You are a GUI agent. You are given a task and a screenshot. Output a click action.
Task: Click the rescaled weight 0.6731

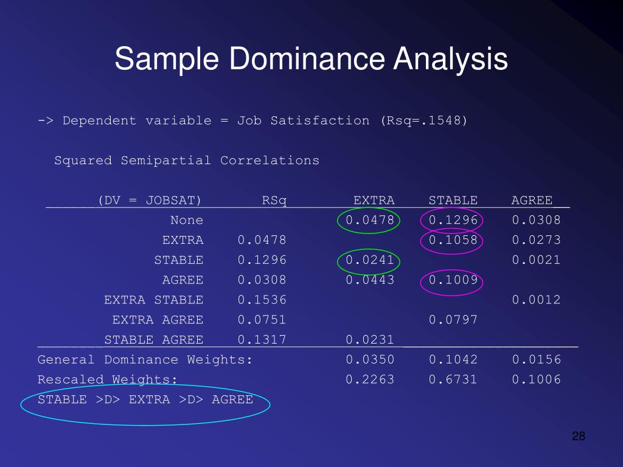pos(453,379)
